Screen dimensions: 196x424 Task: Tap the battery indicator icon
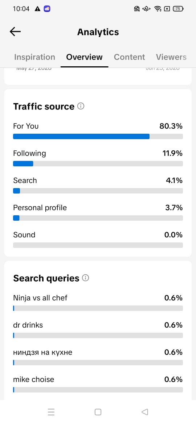point(178,9)
